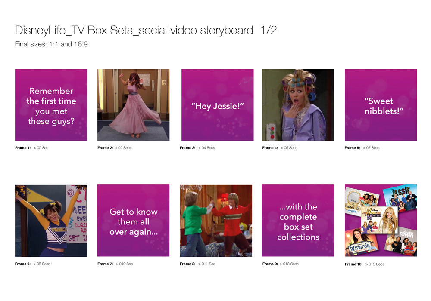The image size is (431, 301).
Task: Click the 'Frame 10:' label
Action: point(353,264)
